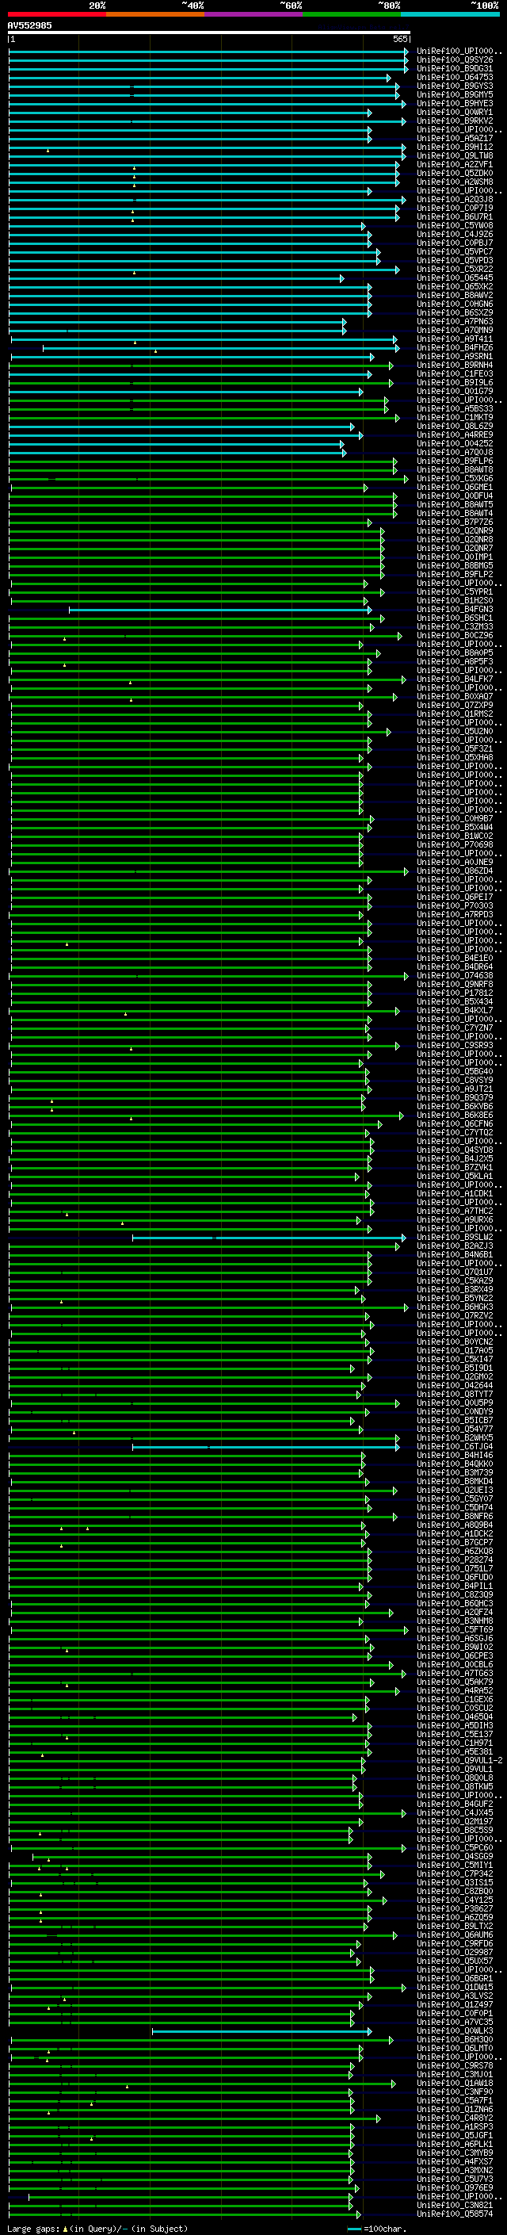Select the UniRef100_C3ZM33 entry
The width and height of the screenshot is (507, 2235).
(455, 626)
